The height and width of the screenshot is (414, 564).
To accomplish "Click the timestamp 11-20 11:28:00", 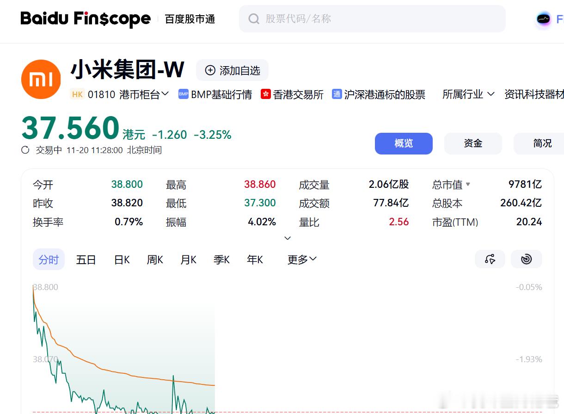I will click(95, 150).
